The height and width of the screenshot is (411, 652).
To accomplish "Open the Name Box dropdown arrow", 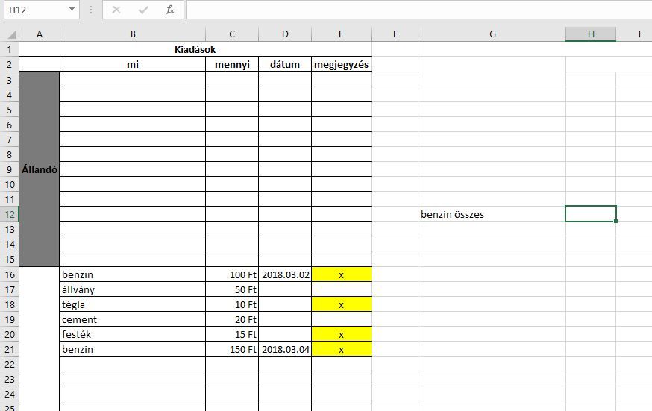I will [72, 9].
